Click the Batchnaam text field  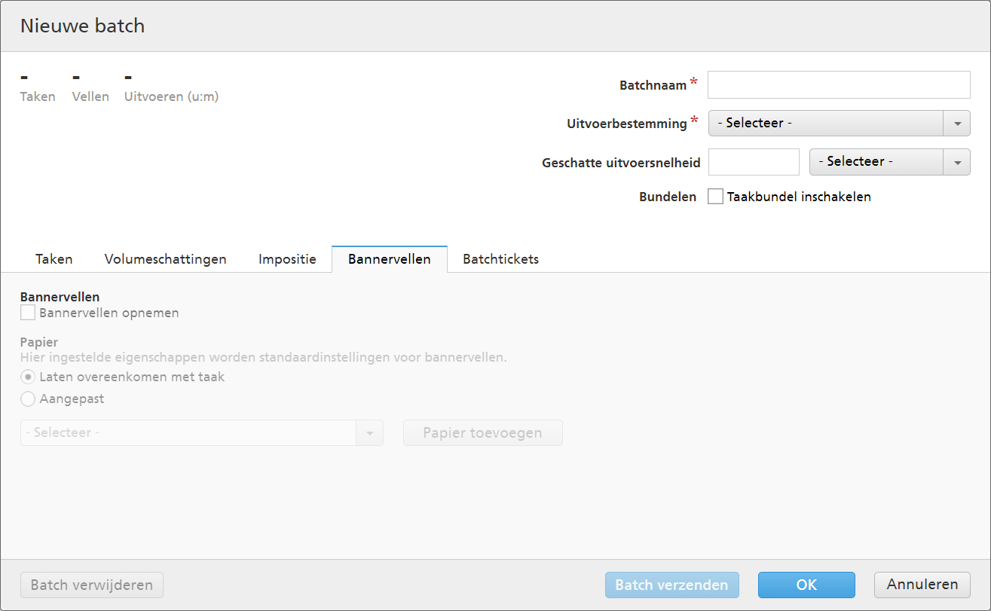coord(838,85)
